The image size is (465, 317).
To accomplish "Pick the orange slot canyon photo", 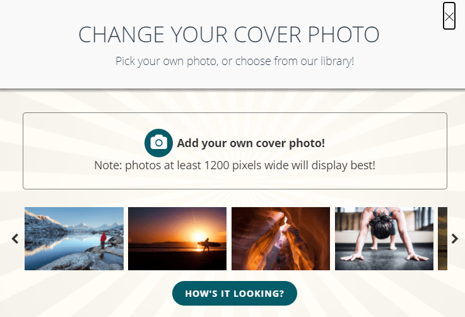I will [281, 239].
